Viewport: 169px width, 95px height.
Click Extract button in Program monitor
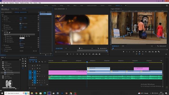[153, 52]
